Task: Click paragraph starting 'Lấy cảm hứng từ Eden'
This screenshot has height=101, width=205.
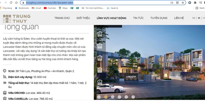Action: click(45, 49)
